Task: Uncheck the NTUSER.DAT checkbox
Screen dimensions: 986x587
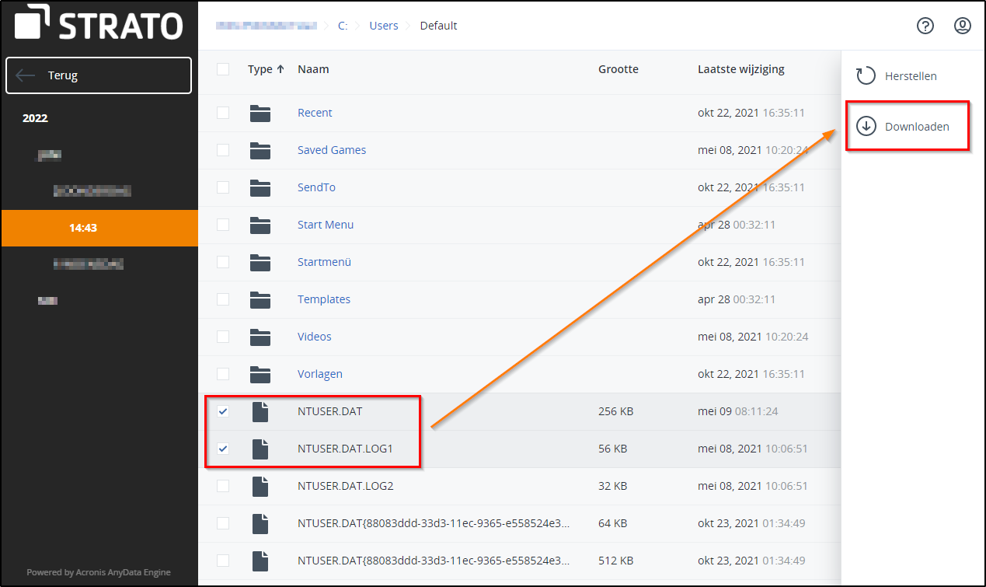Action: point(223,411)
